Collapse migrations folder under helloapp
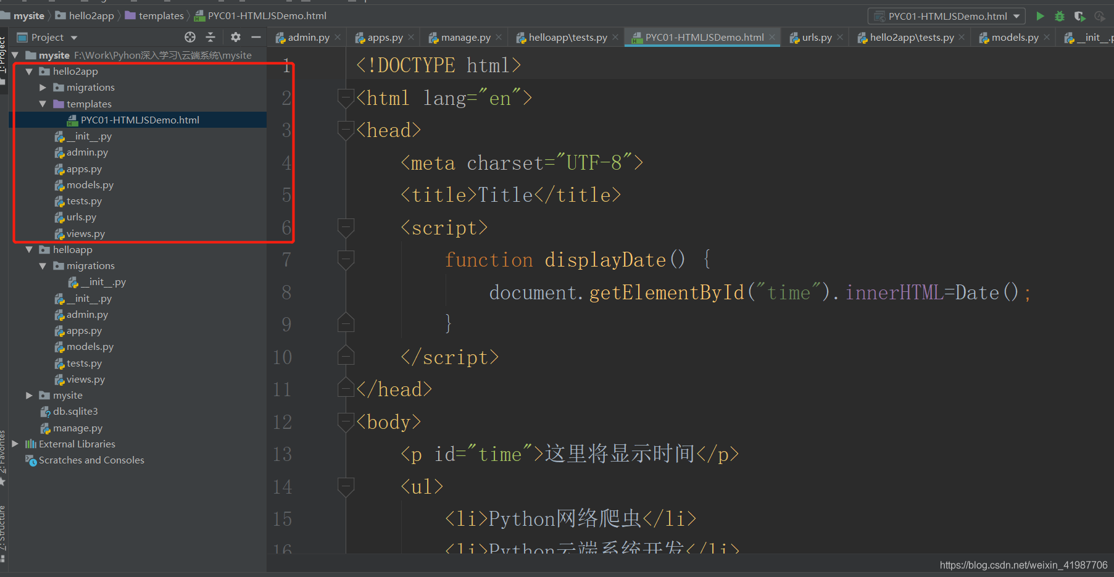Viewport: 1114px width, 577px height. [43, 266]
